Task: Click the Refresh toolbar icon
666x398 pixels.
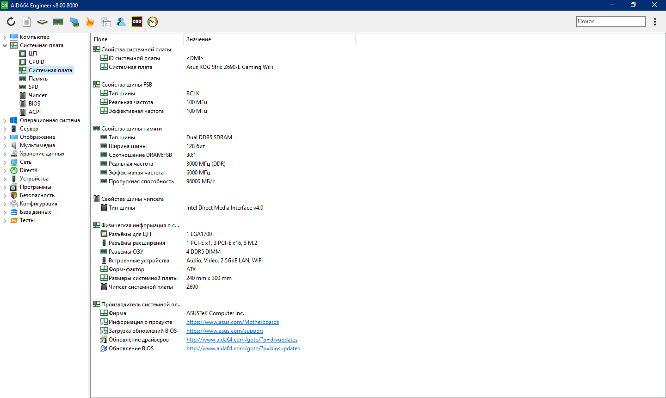Action: pos(11,22)
